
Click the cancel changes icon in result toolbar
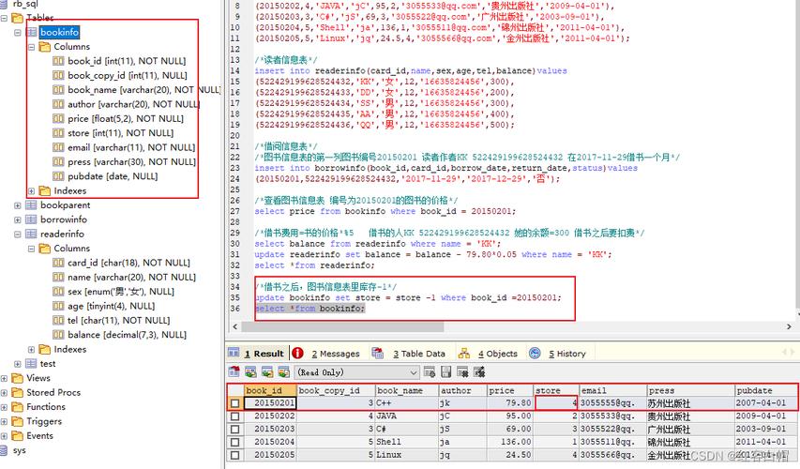479,372
